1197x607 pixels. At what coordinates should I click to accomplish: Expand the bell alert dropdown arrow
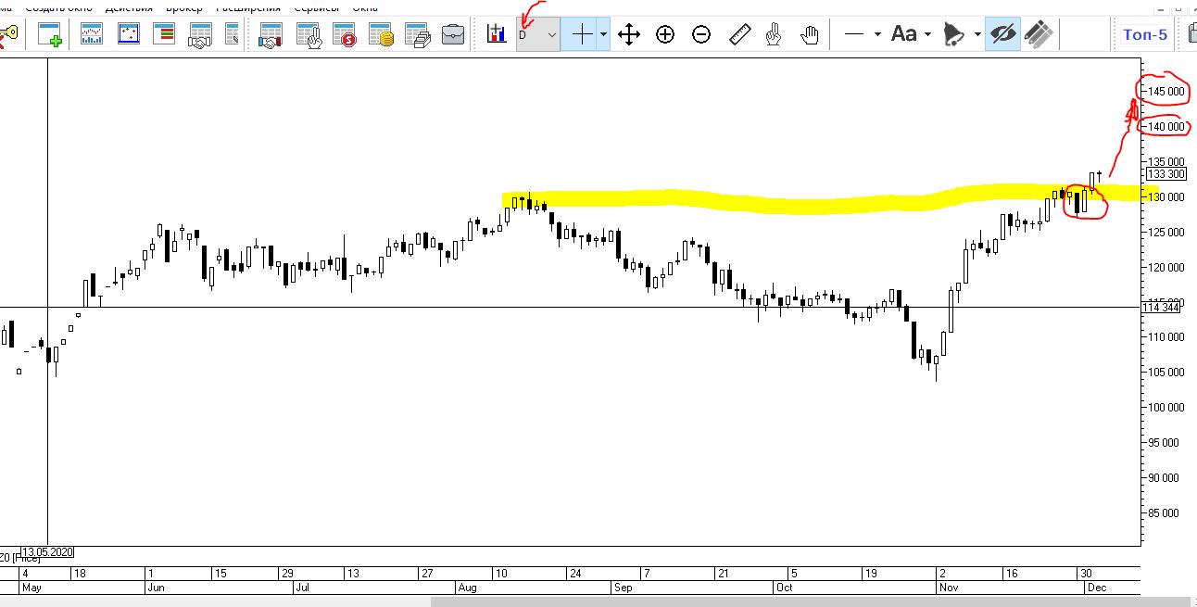pos(976,35)
